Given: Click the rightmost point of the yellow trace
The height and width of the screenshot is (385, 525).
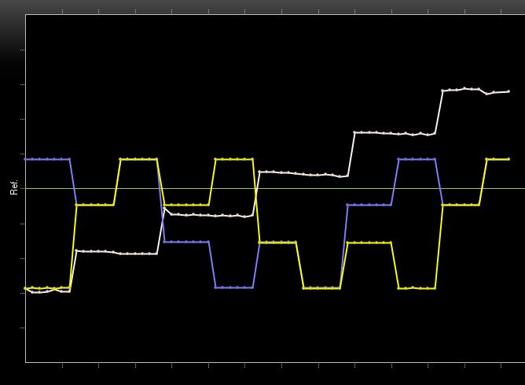Looking at the screenshot, I should point(508,159).
